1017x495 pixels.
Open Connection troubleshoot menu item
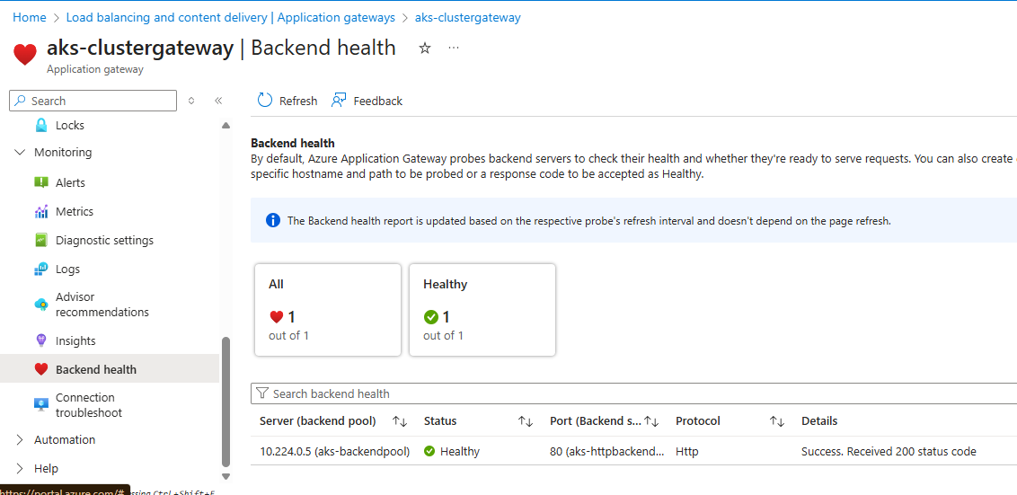(89, 405)
